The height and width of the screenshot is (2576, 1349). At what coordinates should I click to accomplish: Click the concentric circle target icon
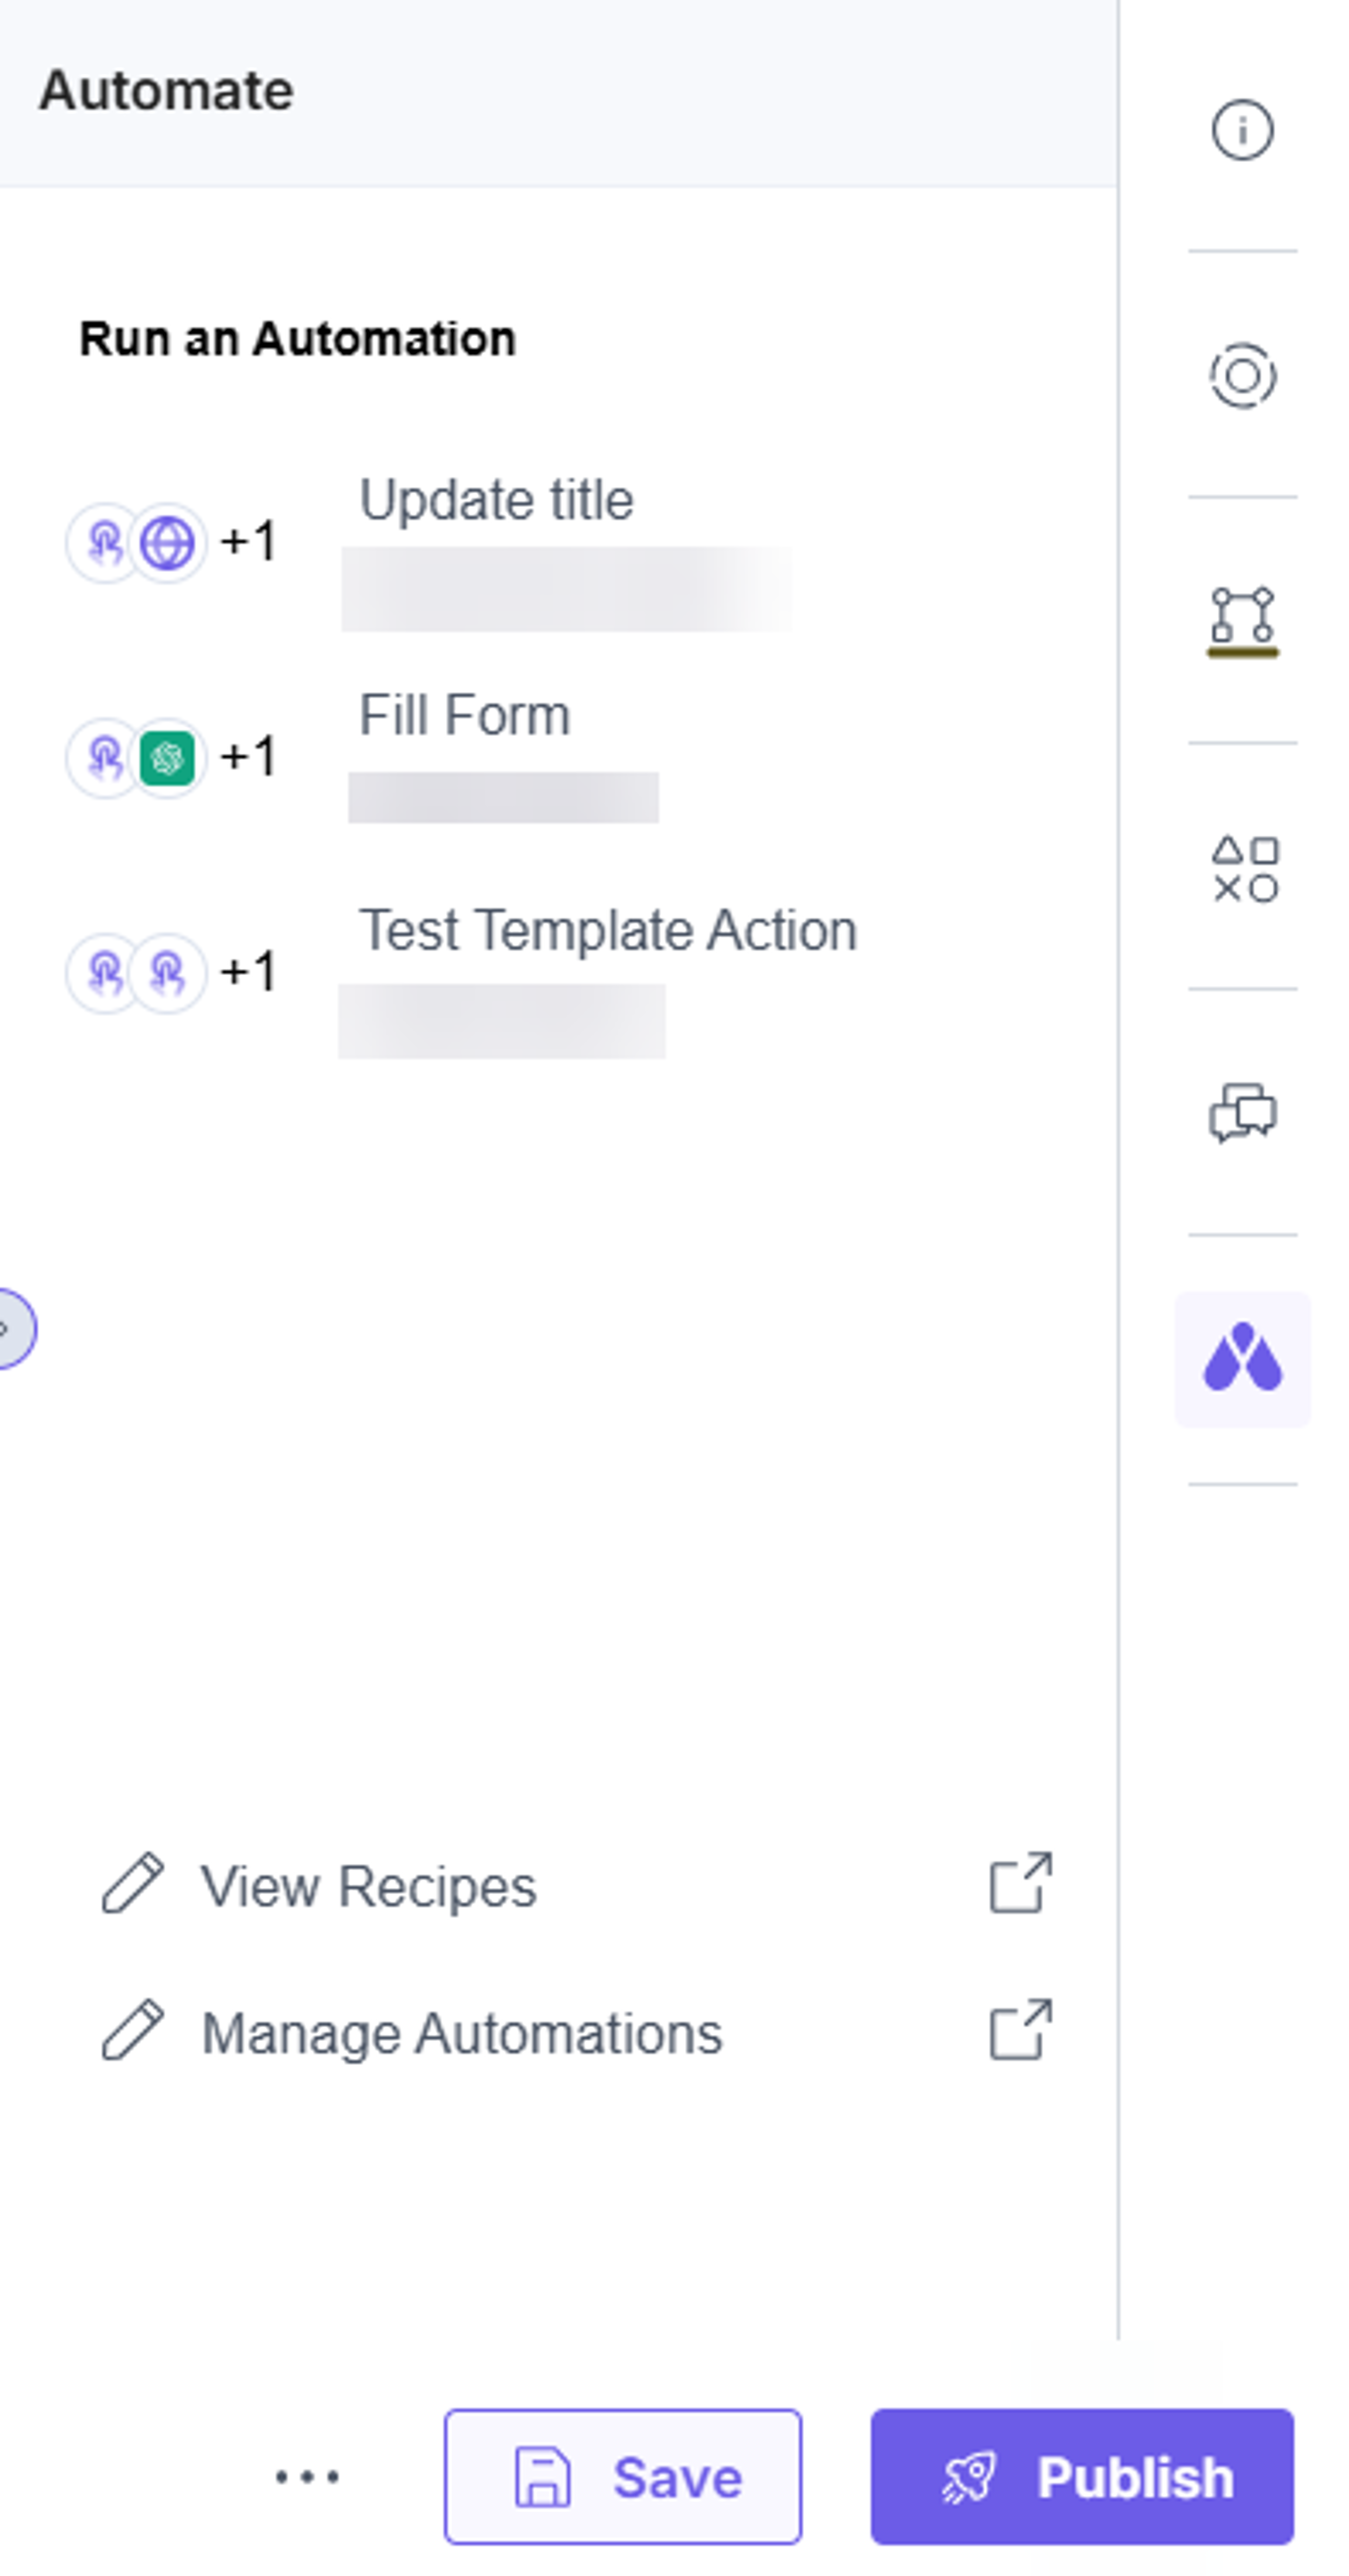[x=1242, y=376]
